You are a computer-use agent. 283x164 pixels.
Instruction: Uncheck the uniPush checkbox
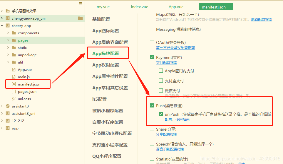161,114
